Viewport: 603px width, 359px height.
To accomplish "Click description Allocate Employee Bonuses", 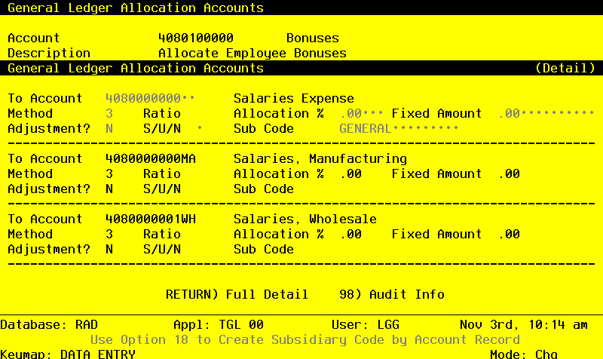I will [253, 53].
